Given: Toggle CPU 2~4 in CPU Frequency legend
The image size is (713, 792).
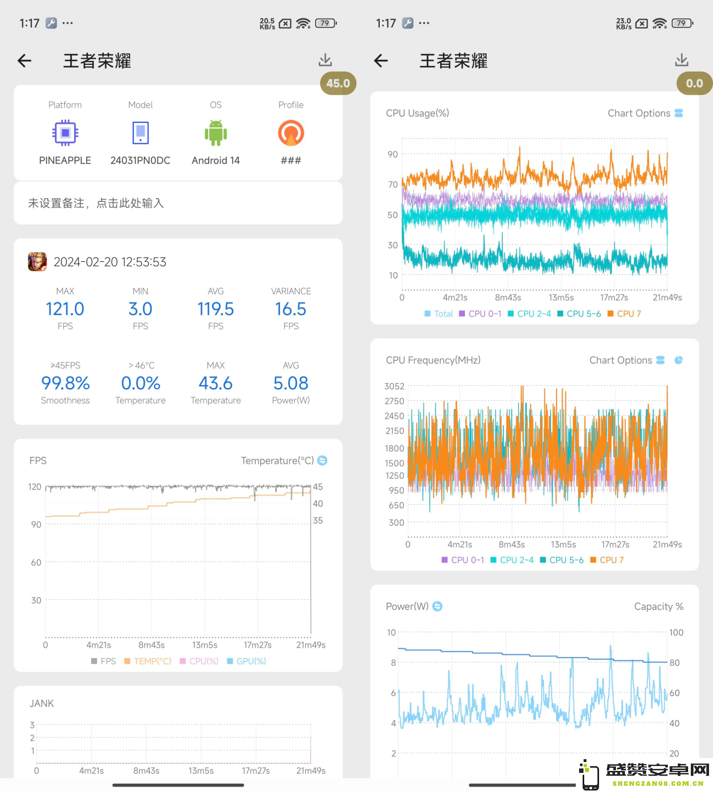Looking at the screenshot, I should (512, 560).
